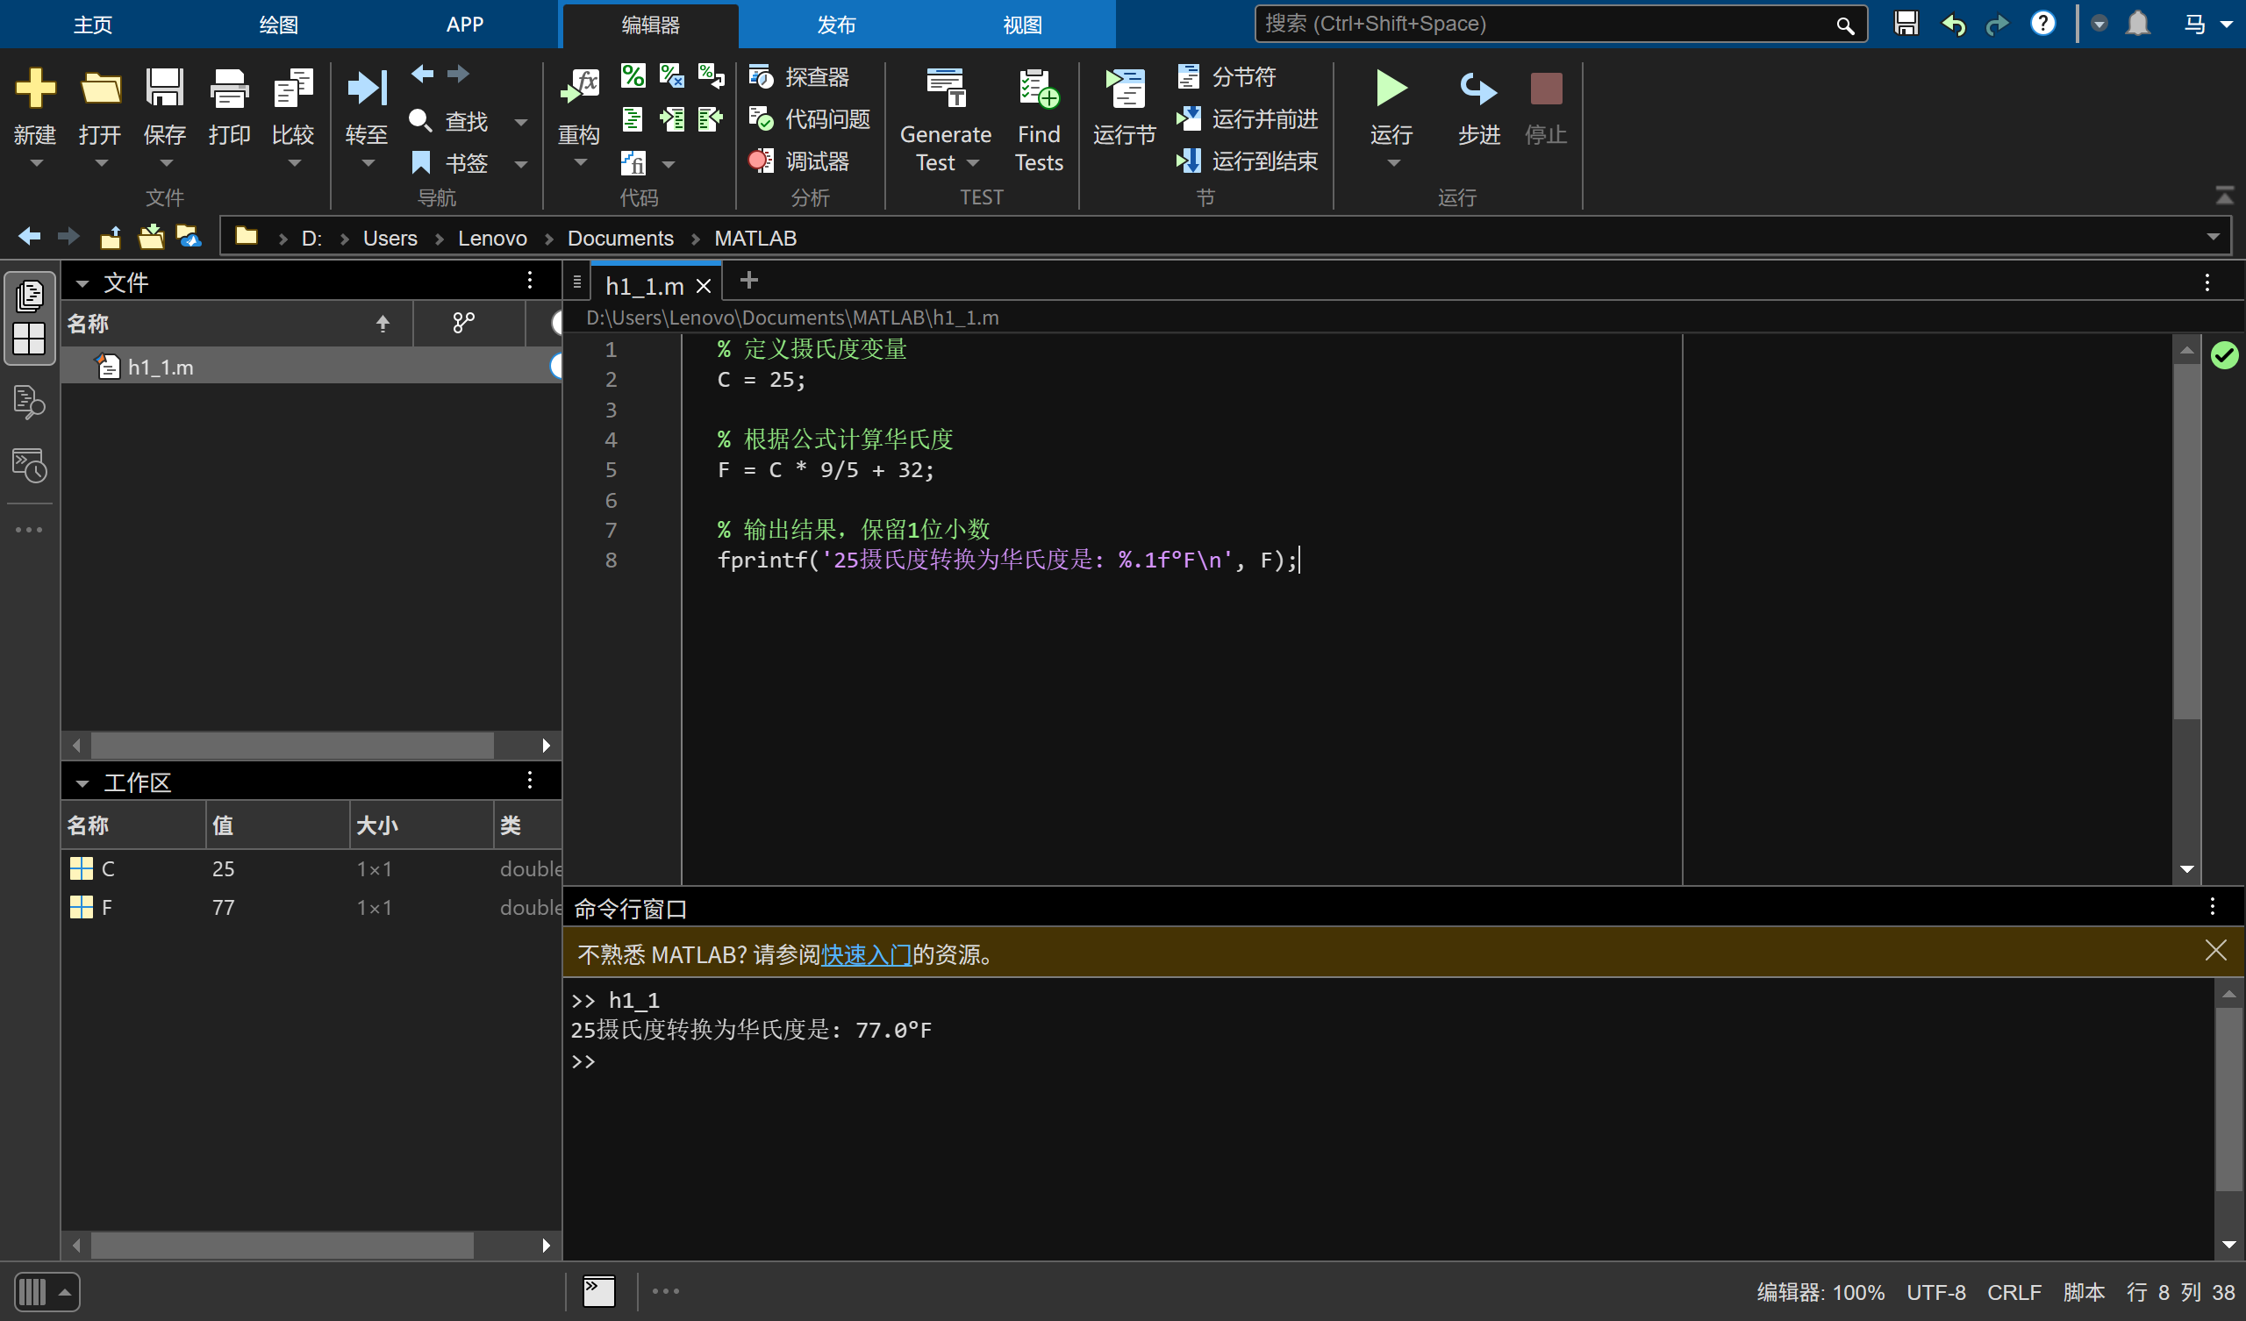This screenshot has height=1321, width=2246.
Task: Open the Generate Test dropdown arrow
Action: [972, 163]
